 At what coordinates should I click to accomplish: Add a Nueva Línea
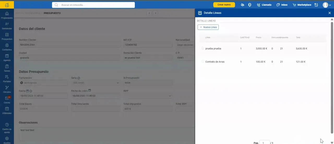[x=208, y=27]
